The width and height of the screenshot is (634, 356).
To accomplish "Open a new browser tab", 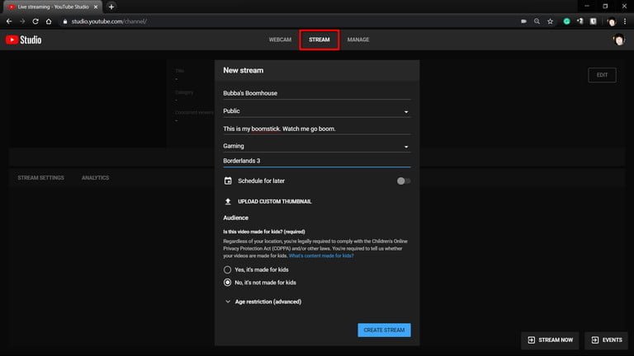I will [x=111, y=7].
